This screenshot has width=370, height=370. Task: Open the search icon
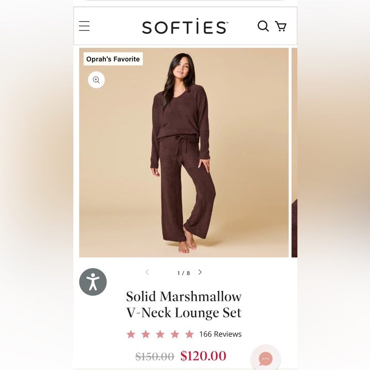pos(263,26)
